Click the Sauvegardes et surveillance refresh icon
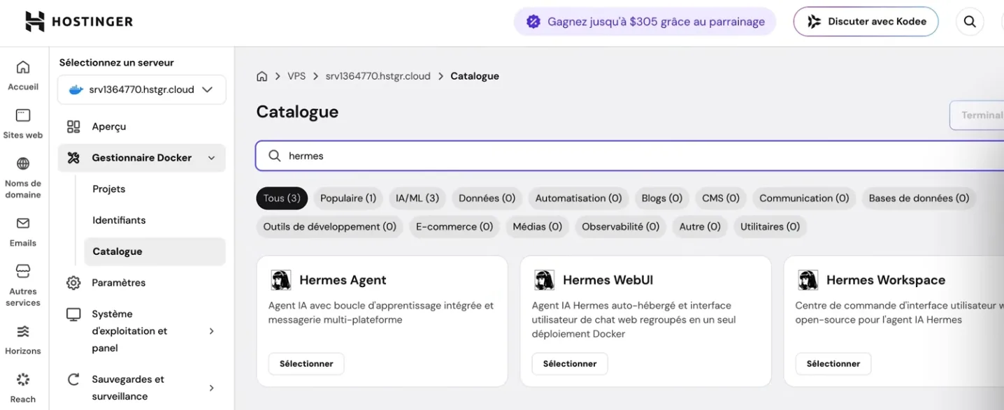1004x410 pixels. (73, 380)
